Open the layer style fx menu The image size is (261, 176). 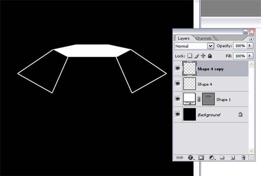pos(190,157)
